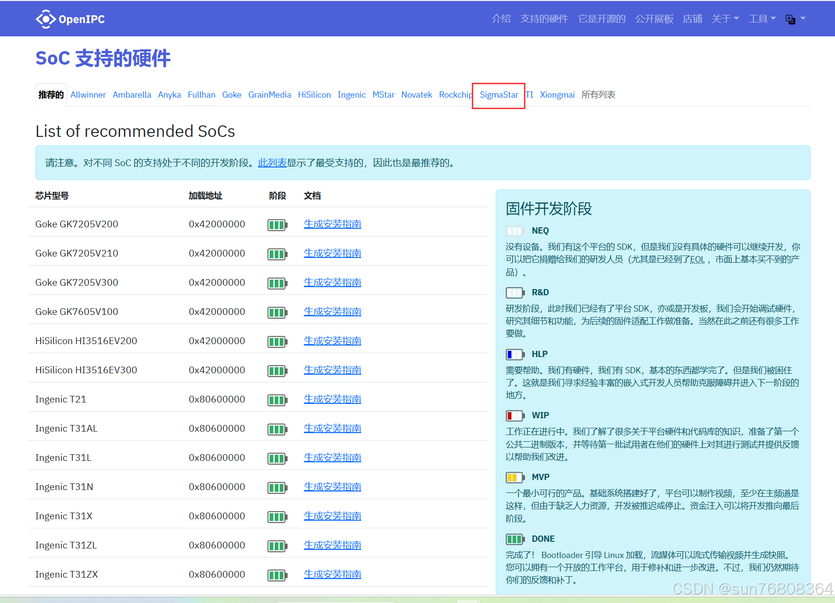
Task: Expand the 工具 dropdown in navbar
Action: click(x=762, y=19)
